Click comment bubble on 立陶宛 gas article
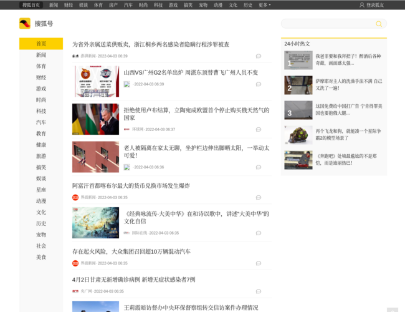Screen dimensions: 405x312 click(259, 129)
